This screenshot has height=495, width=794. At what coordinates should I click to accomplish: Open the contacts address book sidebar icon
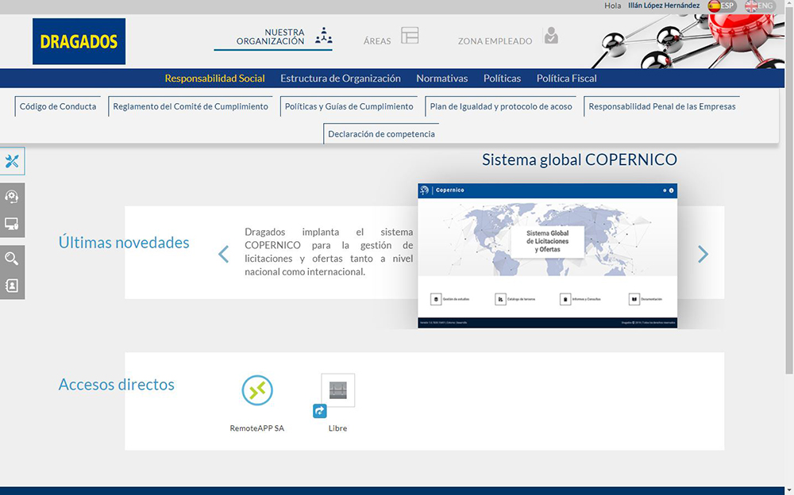[x=12, y=286]
